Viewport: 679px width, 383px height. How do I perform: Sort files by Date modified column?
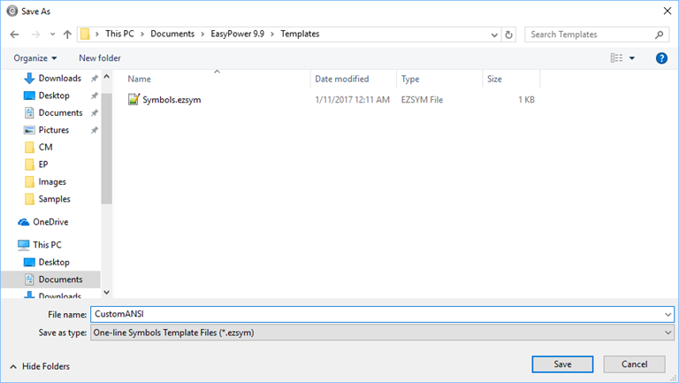(x=341, y=80)
